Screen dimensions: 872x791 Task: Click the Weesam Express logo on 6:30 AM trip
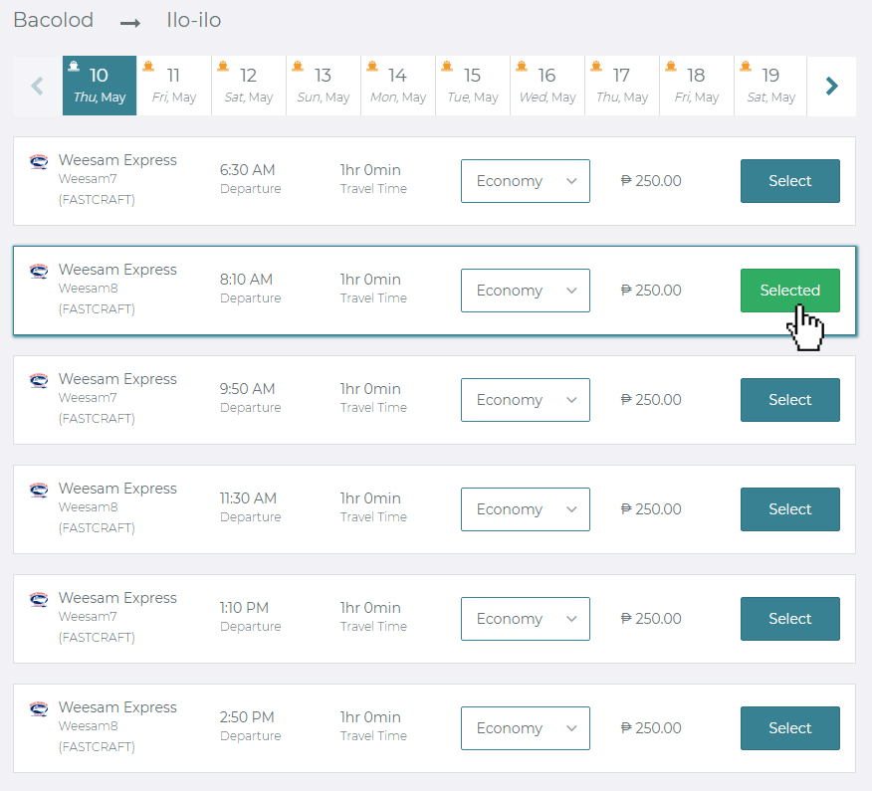click(39, 162)
